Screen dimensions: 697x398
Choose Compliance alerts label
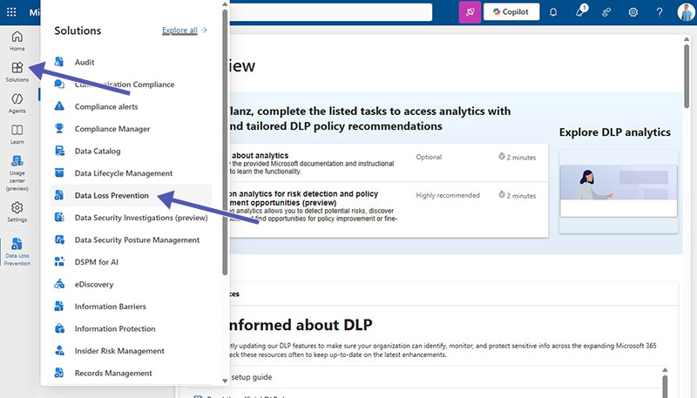(106, 106)
